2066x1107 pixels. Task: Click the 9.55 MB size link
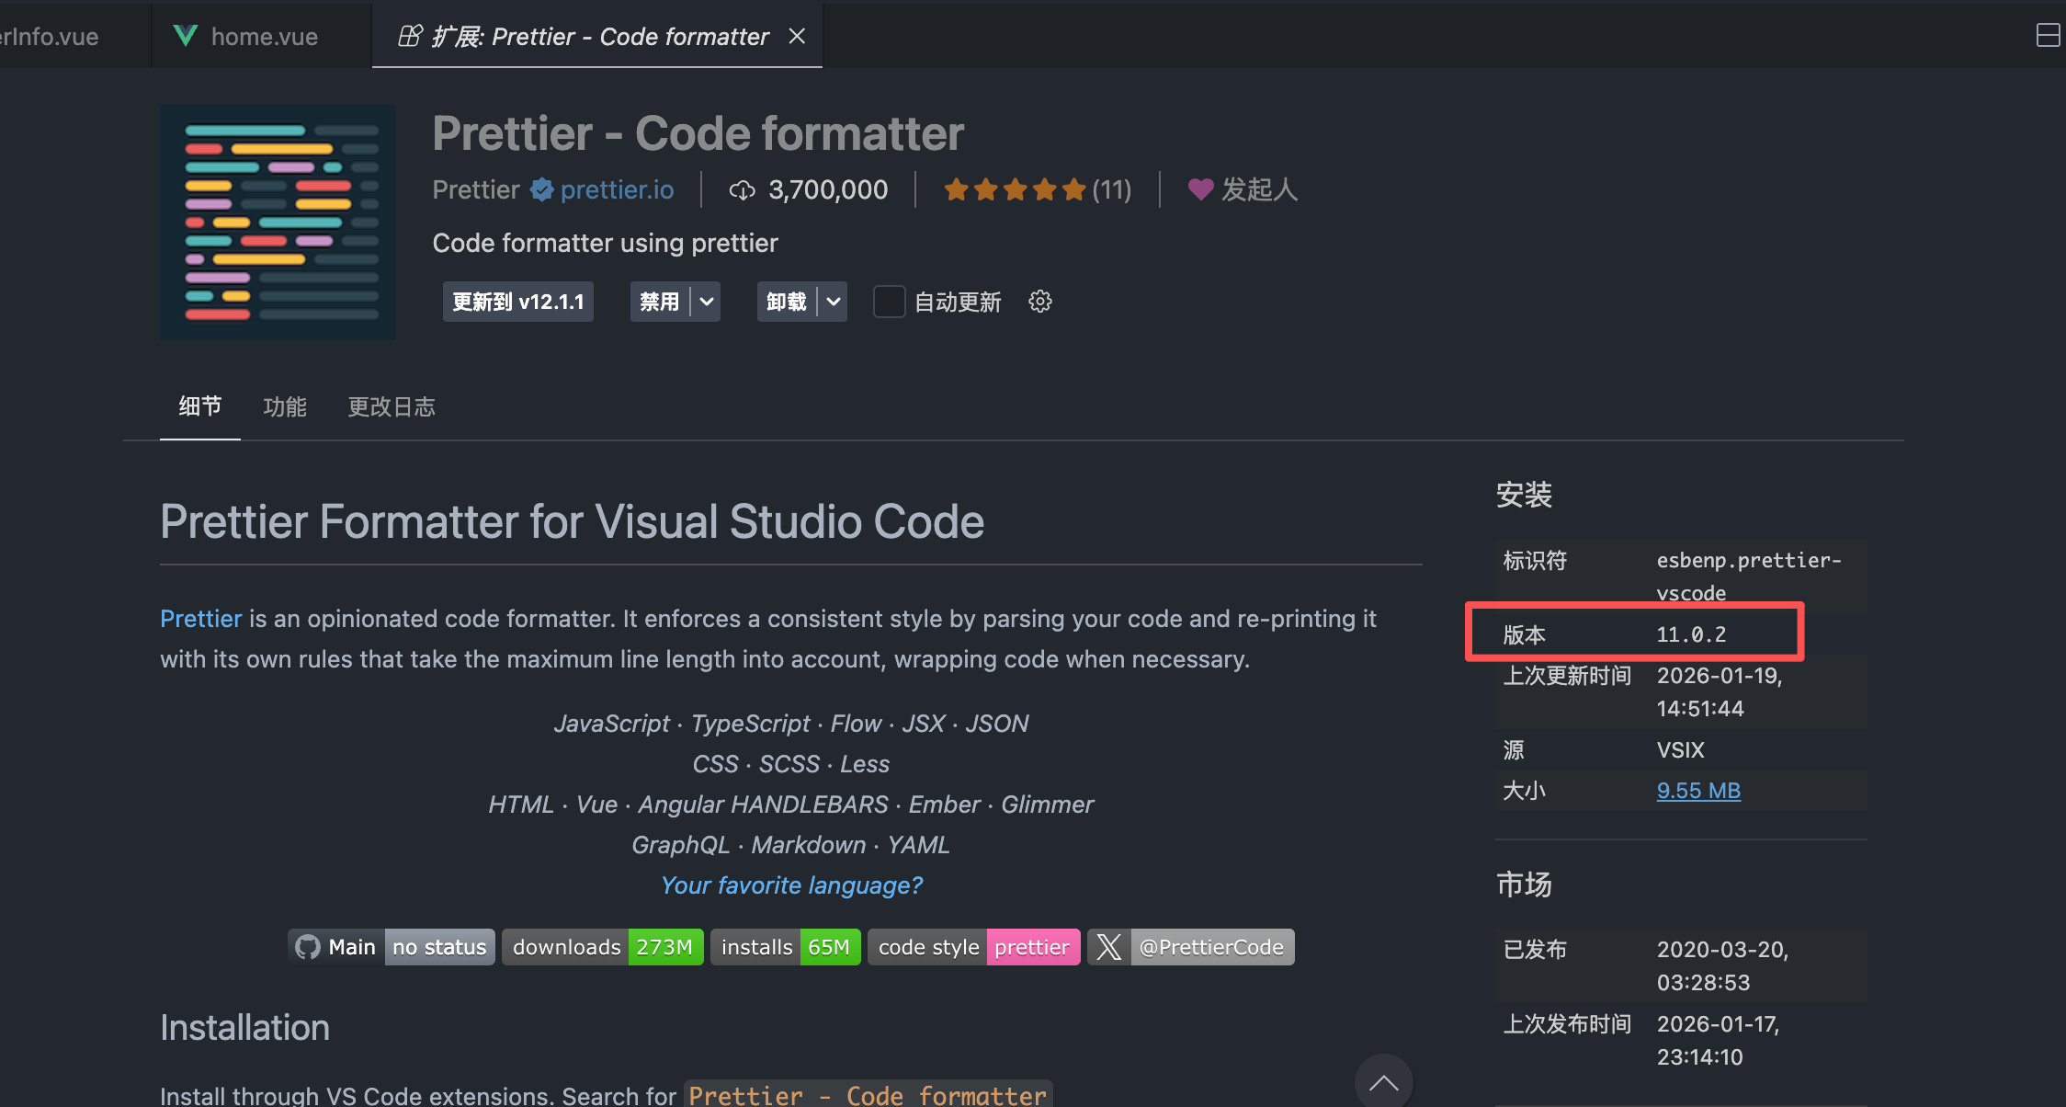coord(1698,791)
